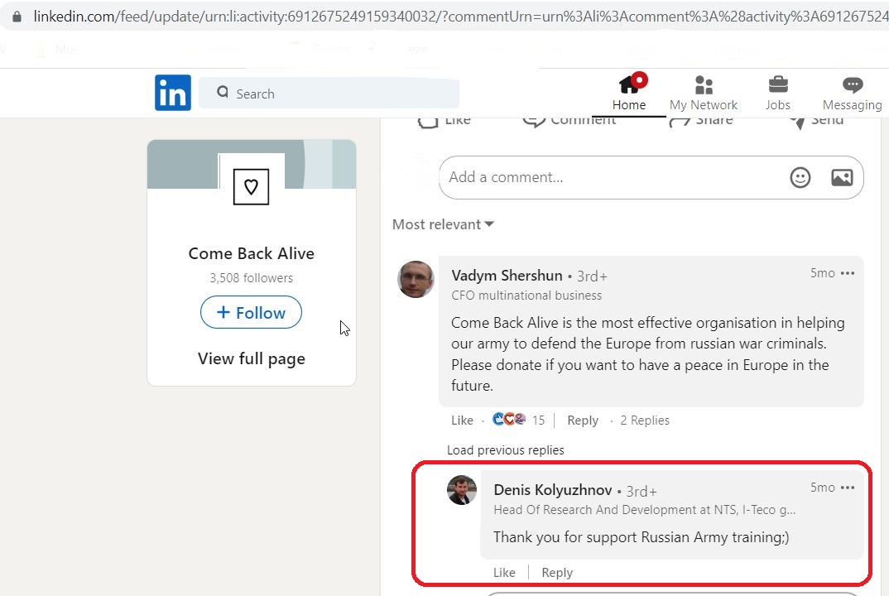Follow the Come Back Alive page
The height and width of the screenshot is (596, 889).
pyautogui.click(x=251, y=312)
